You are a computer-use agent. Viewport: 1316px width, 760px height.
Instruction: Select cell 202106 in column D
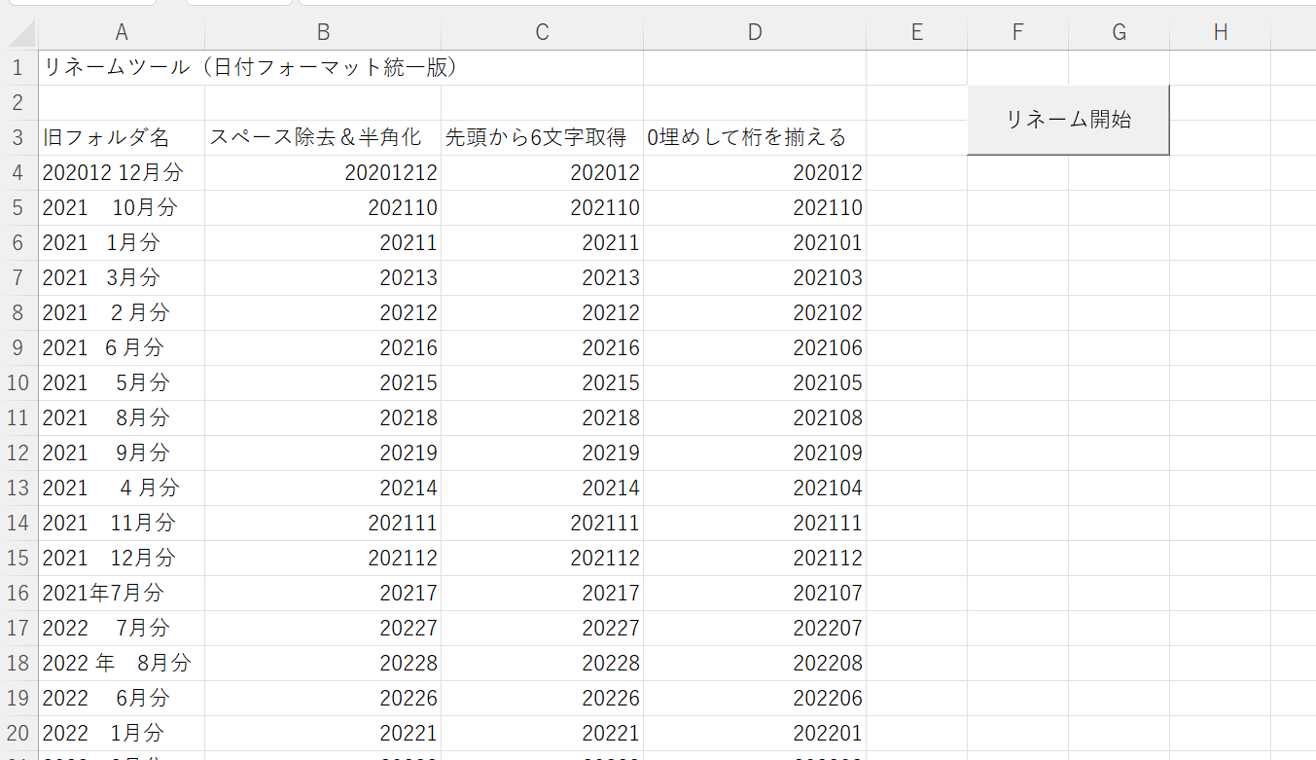755,348
